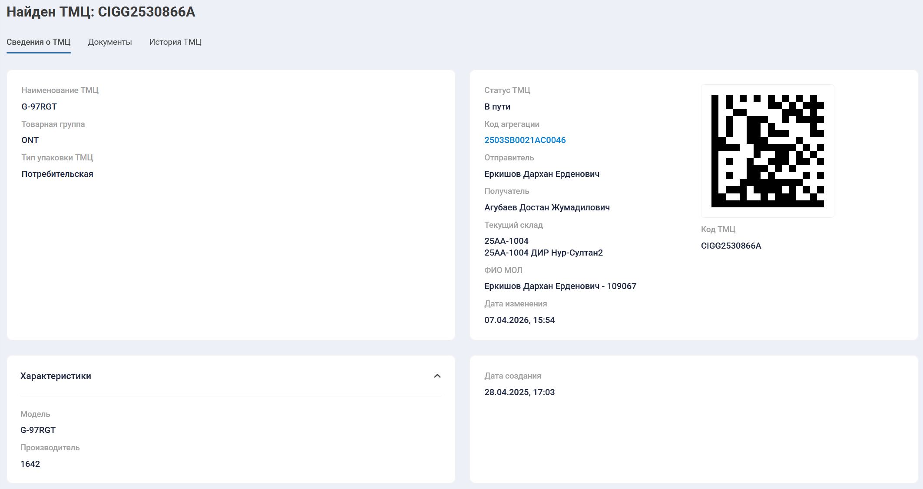Click the DataMatrix code image
This screenshot has height=489, width=923.
tap(767, 151)
